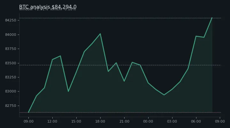Click the "83500" y-axis label
Image resolution: width=230 pixels, height=128 pixels.
tap(11, 63)
